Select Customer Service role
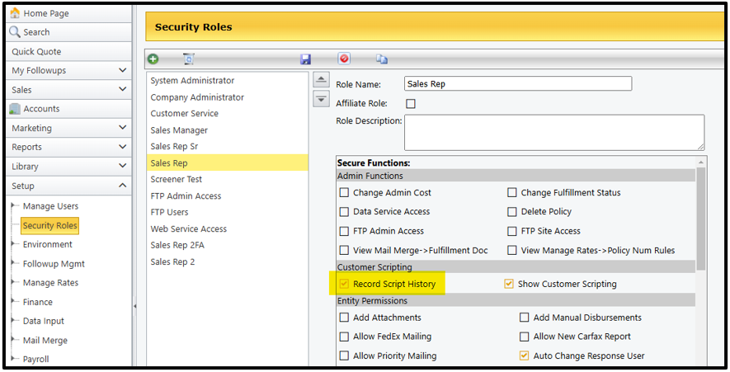The height and width of the screenshot is (372, 730). coord(227,114)
